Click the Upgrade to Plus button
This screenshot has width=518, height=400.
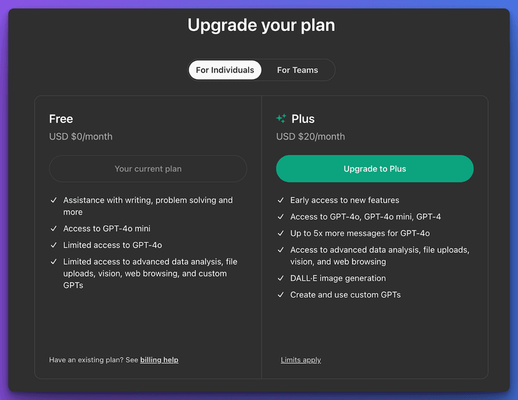click(374, 168)
